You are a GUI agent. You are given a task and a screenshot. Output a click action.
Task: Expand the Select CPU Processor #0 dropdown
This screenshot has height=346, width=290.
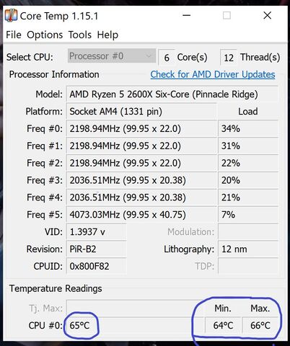(112, 56)
